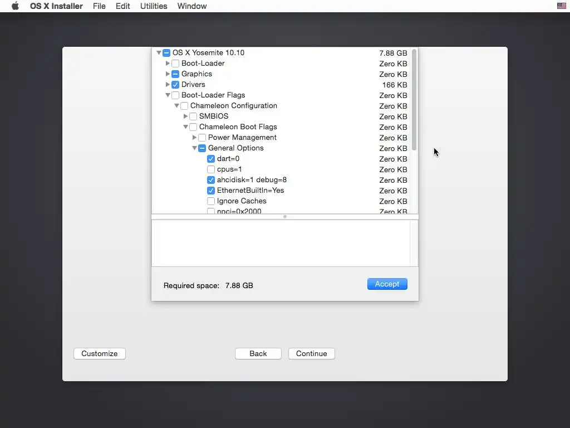Uncheck the dart=0 option

[x=211, y=159]
